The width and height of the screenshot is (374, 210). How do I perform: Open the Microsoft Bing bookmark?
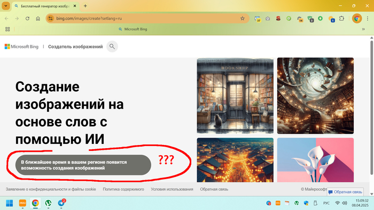[x=133, y=29]
